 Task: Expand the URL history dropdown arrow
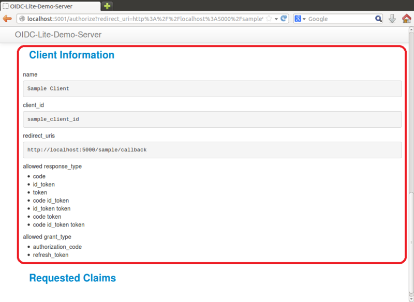tap(276, 19)
